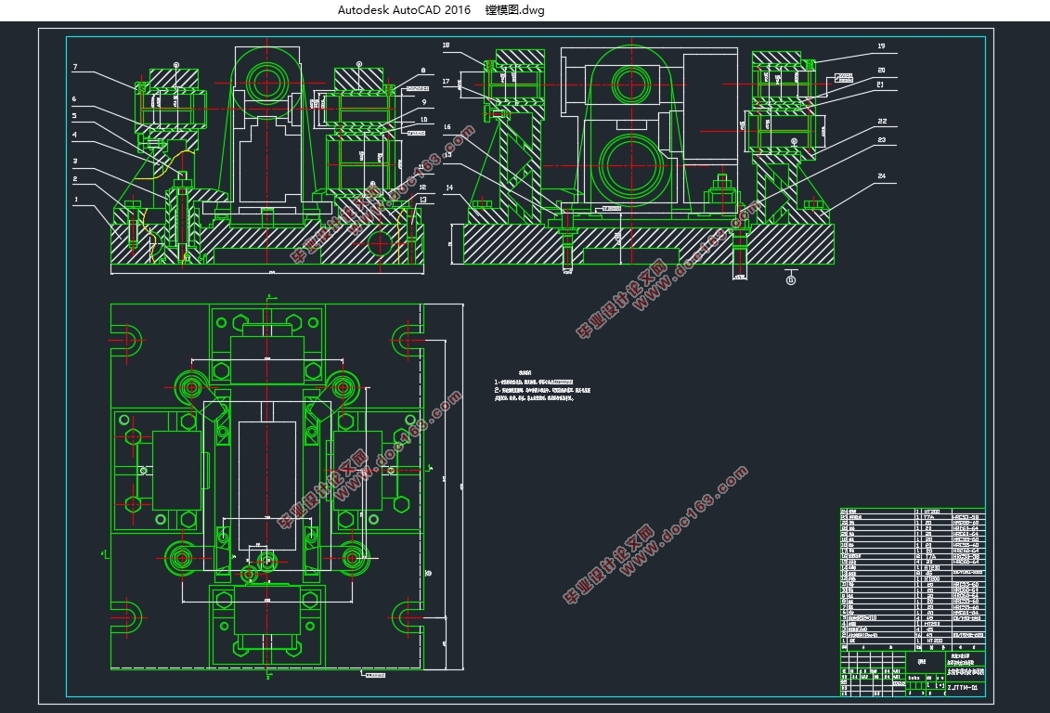Click the technical requirements notes text block
Viewport: 1050px width, 713px height.
pyautogui.click(x=542, y=386)
